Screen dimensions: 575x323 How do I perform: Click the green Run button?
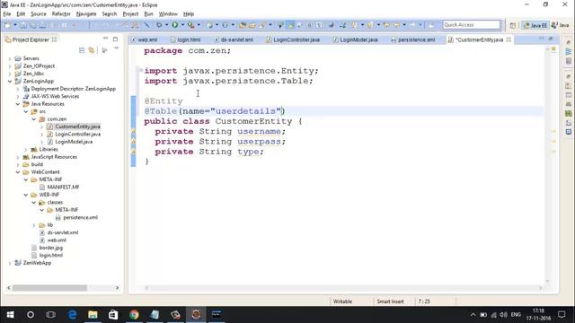[175, 25]
